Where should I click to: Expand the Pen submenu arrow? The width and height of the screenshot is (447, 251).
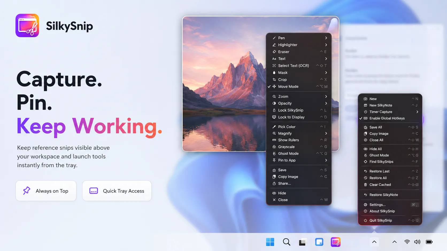pos(326,38)
